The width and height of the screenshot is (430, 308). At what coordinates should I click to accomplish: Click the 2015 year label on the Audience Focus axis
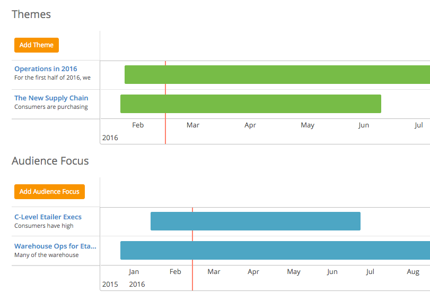click(x=110, y=284)
